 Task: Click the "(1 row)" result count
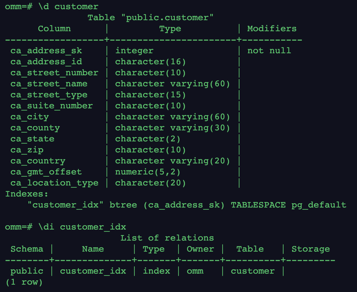point(24,282)
